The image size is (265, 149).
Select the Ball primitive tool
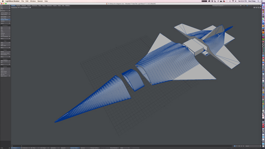(5, 29)
